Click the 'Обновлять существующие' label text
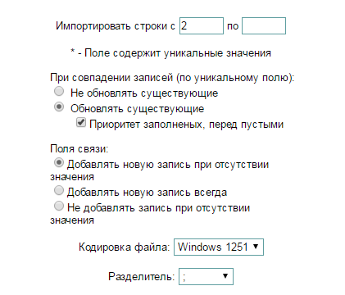Screen dimensions: 345x295 137,109
